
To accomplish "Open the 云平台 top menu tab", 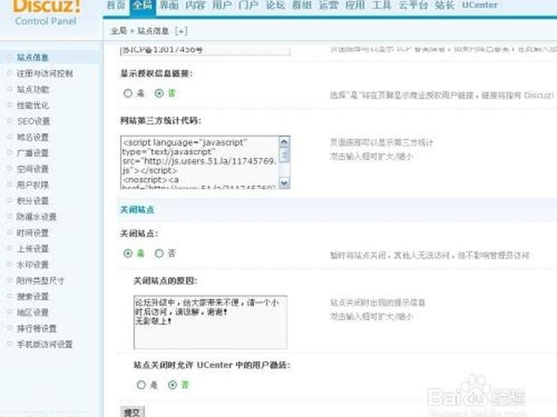I will (x=413, y=6).
